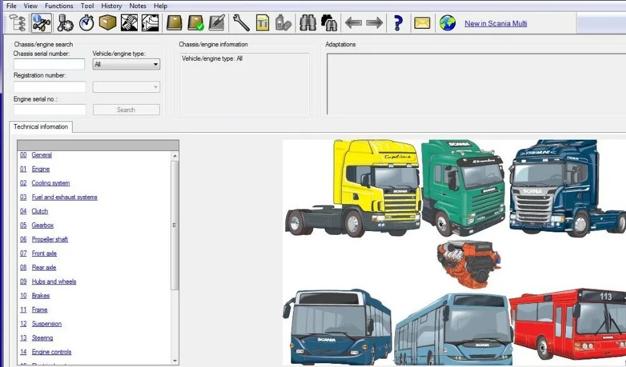This screenshot has height=367, width=626.
Task: Switch to the Technical information tab
Action: pyautogui.click(x=41, y=127)
